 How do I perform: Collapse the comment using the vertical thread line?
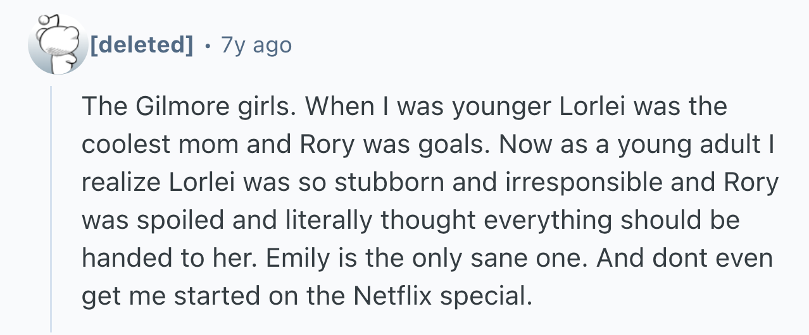(x=51, y=209)
